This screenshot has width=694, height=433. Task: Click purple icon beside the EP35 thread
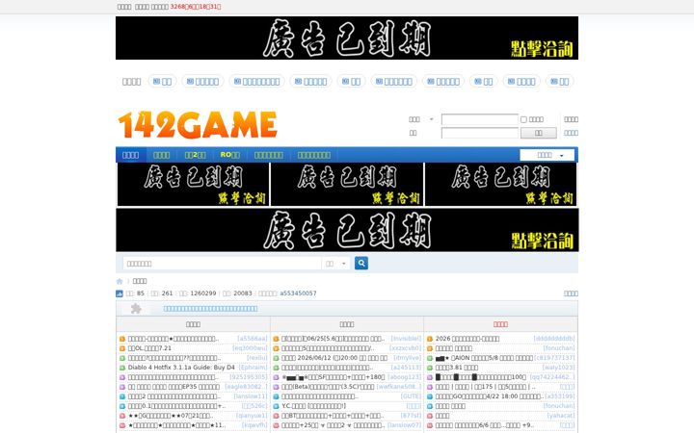click(122, 387)
